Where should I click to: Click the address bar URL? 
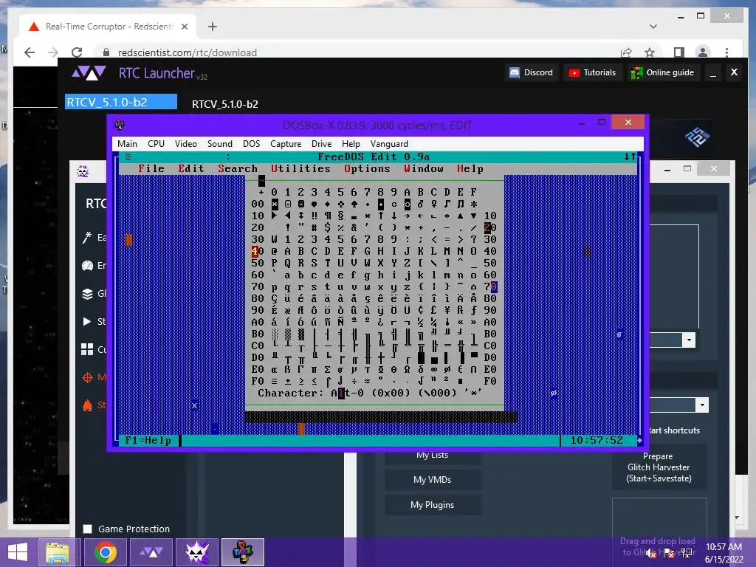click(x=187, y=52)
